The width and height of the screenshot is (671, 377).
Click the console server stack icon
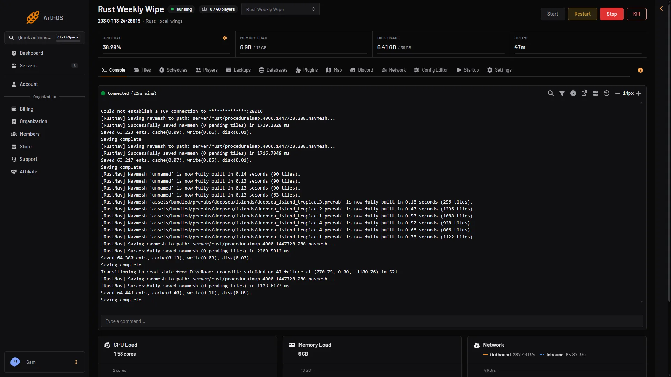coord(595,93)
